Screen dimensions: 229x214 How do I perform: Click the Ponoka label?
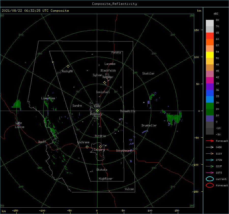click(x=116, y=52)
